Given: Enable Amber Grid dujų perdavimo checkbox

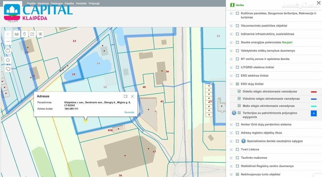Looking at the screenshot, I should pos(237,124).
